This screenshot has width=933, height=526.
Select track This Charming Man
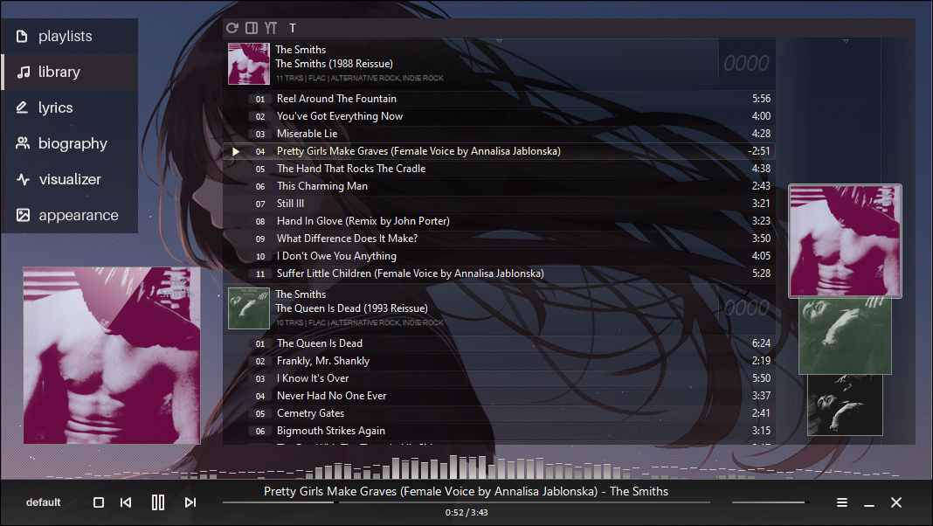499,186
